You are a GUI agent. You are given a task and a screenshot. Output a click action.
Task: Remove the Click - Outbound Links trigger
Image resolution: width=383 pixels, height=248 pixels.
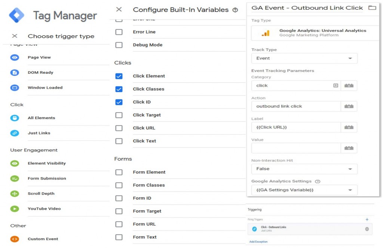point(367,229)
